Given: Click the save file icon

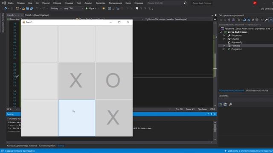Looking at the screenshot, I should (x=27, y=8).
